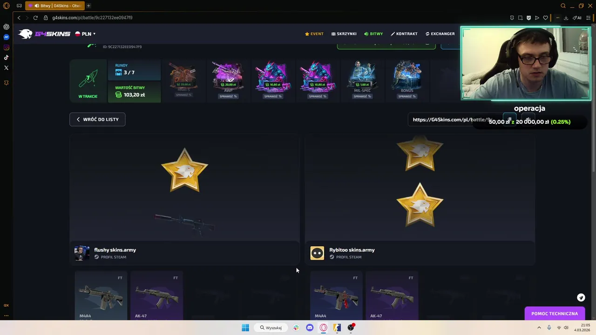Click the G4Skins logo
596x335 pixels.
[44, 34]
